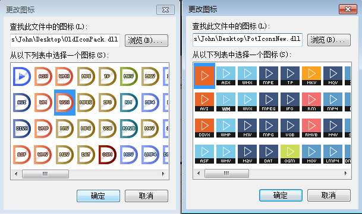Choose the DIVX icon in OldIconPack dialog
The height and width of the screenshot is (214, 362).
[22, 128]
